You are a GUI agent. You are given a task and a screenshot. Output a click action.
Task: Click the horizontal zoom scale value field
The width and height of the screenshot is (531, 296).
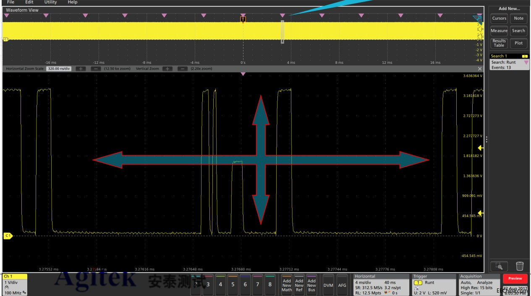point(59,68)
